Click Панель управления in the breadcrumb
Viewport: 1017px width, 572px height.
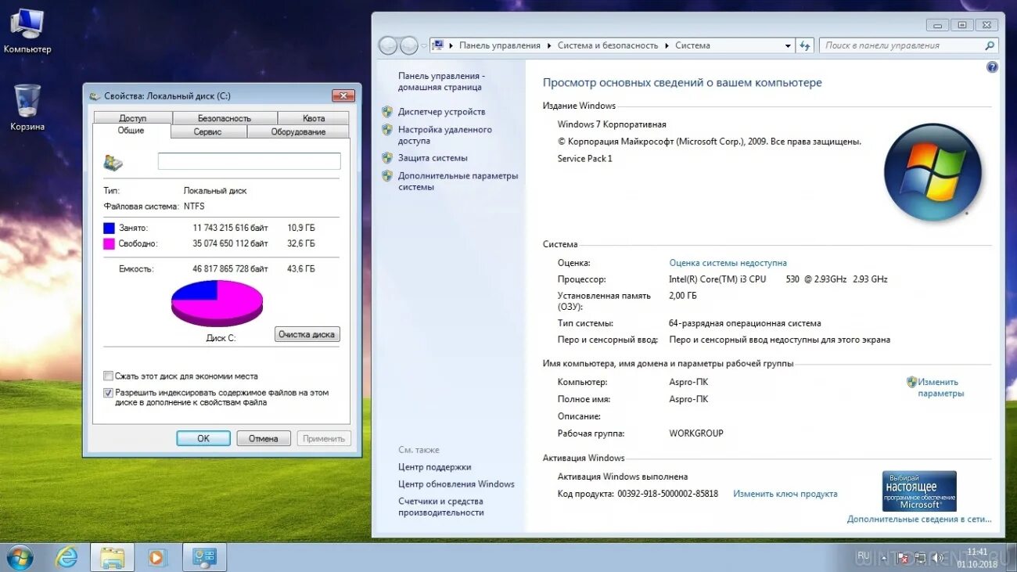(x=500, y=46)
